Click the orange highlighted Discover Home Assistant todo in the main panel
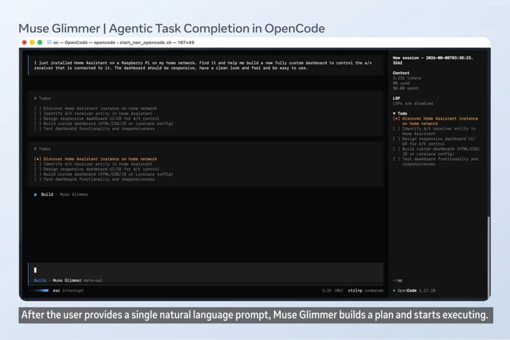510x340 pixels. [x=95, y=159]
